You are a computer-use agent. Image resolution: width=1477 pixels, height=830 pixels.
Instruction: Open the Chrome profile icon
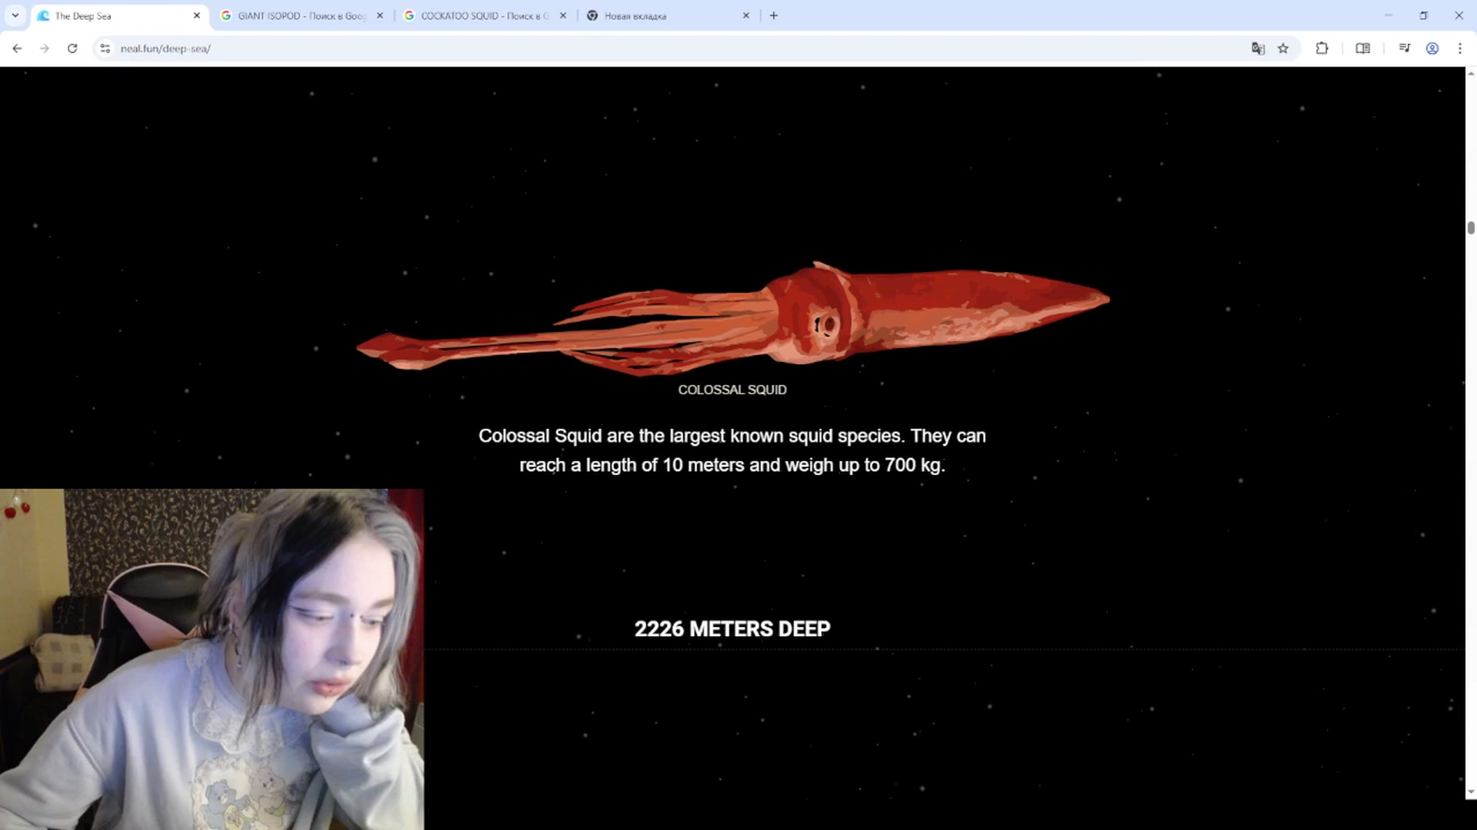pos(1432,48)
